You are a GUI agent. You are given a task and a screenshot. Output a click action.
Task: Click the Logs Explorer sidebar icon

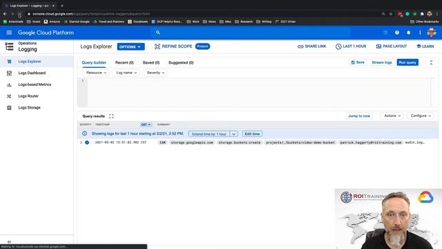tap(9, 62)
